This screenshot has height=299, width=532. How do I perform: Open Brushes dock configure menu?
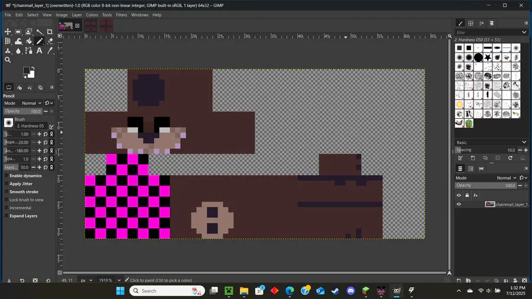(x=526, y=23)
